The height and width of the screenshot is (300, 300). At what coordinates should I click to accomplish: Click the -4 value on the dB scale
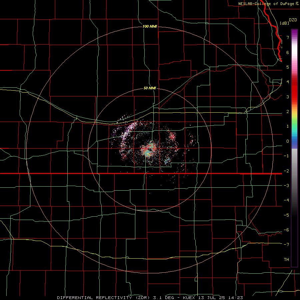tap(286, 200)
